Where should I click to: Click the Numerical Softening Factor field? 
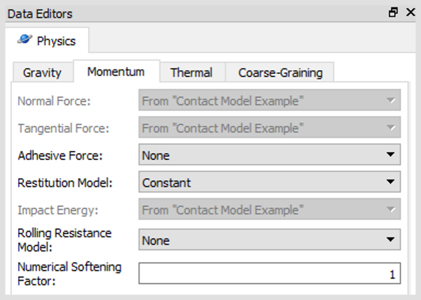270,273
